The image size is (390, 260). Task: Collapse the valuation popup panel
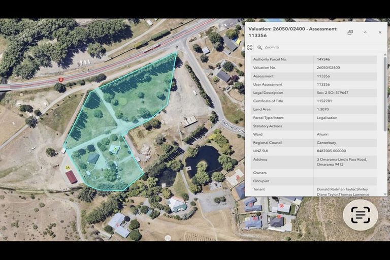tap(365, 32)
